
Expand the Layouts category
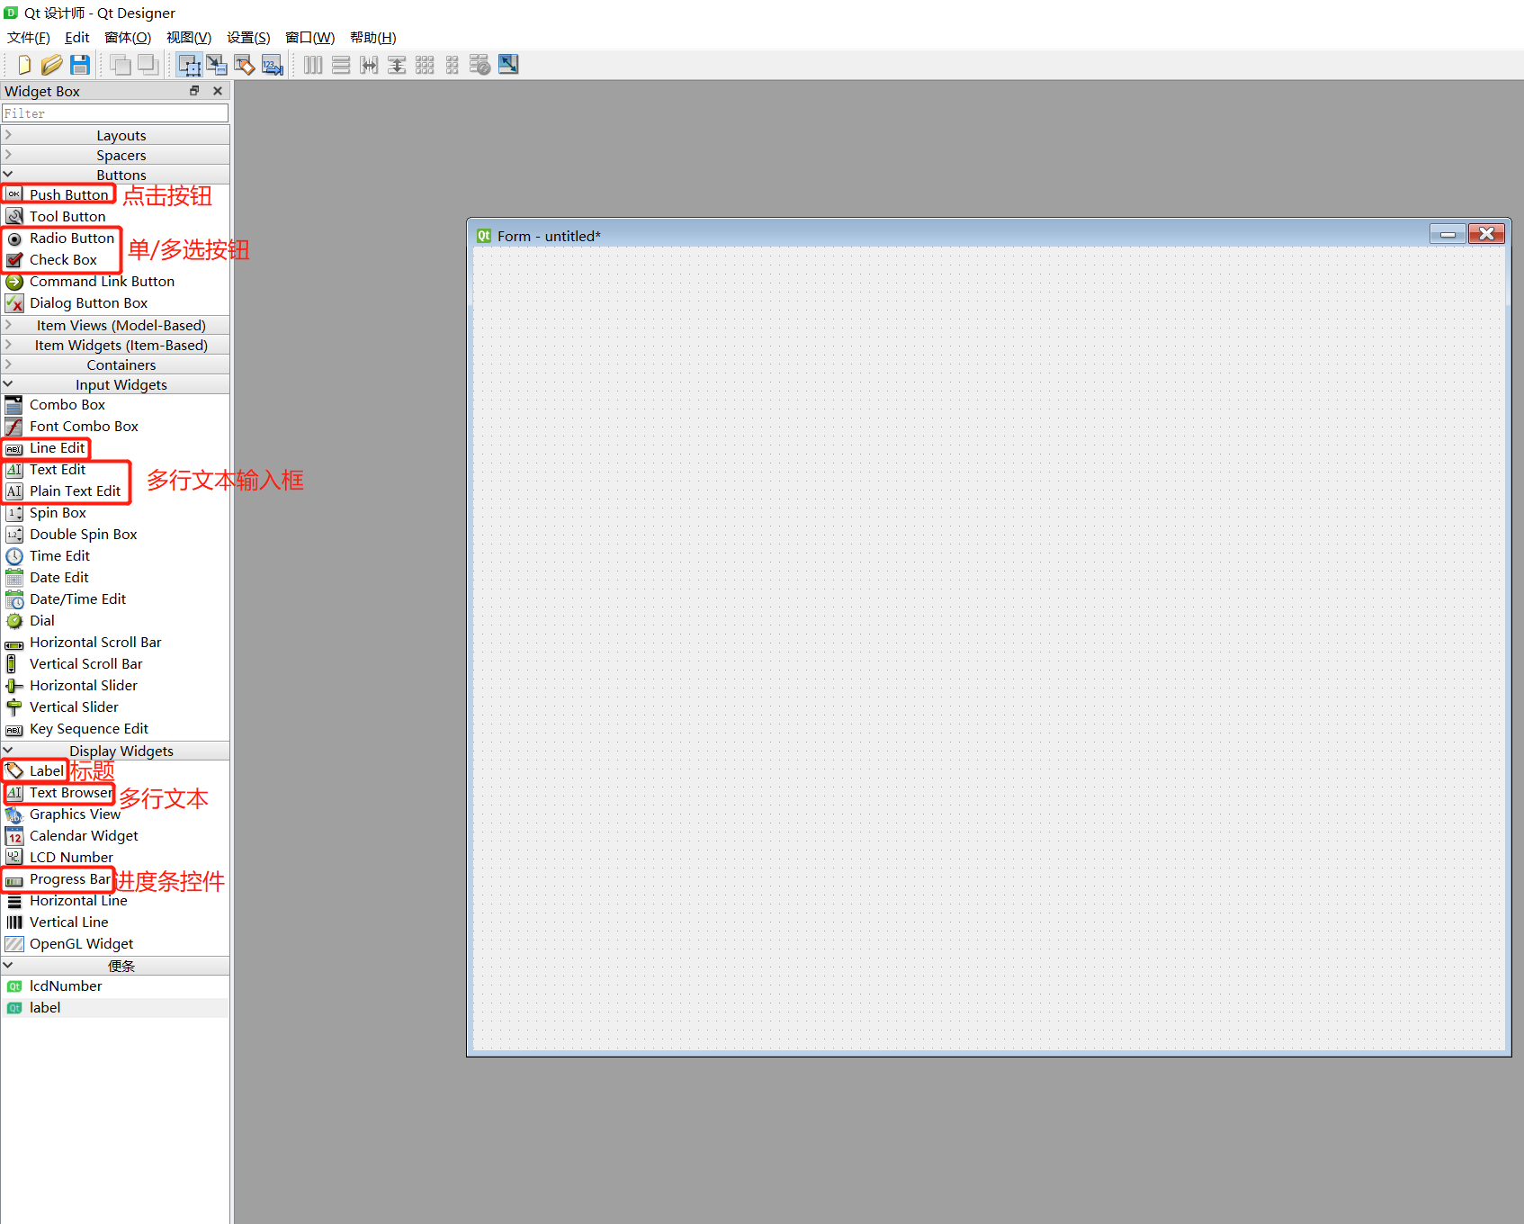pos(116,134)
